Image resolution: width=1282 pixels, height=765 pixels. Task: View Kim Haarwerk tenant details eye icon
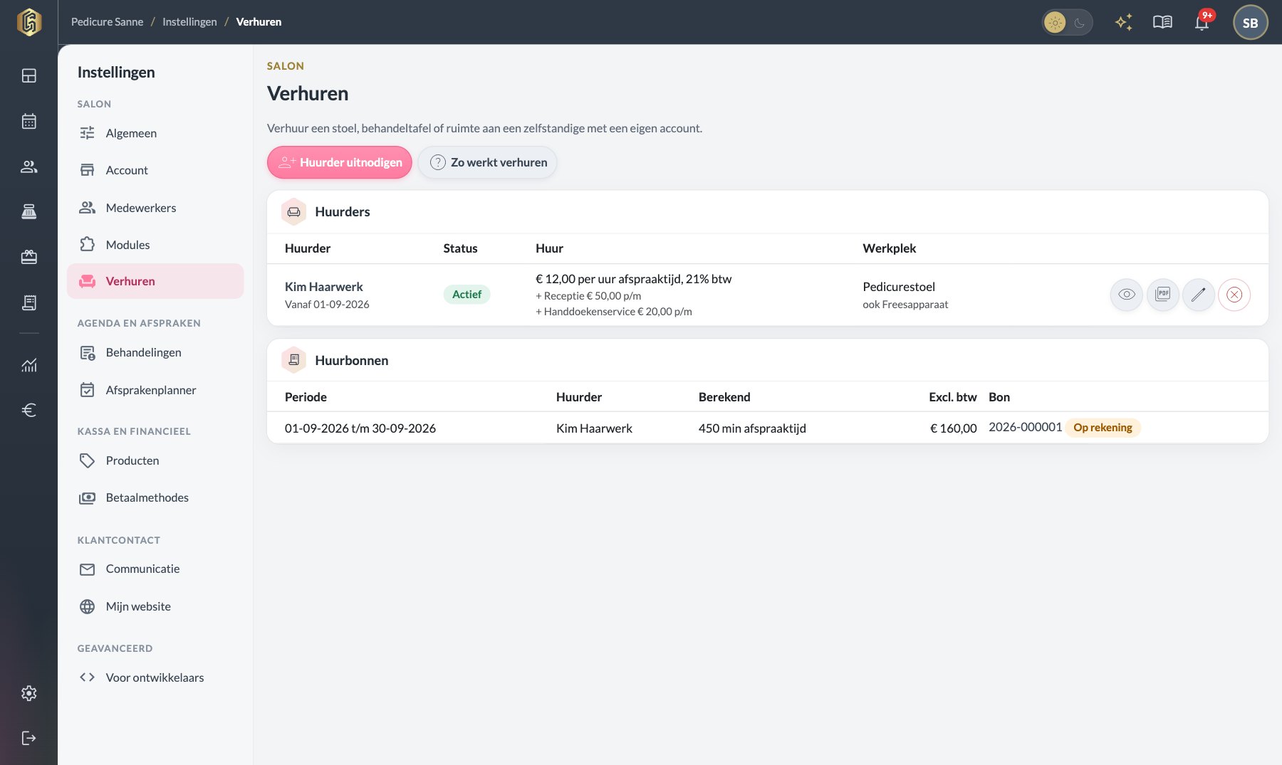[x=1126, y=295]
